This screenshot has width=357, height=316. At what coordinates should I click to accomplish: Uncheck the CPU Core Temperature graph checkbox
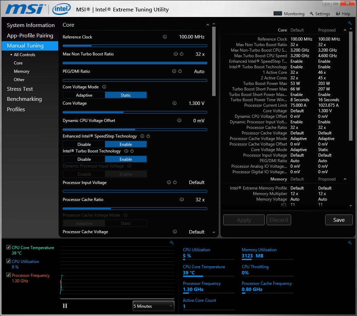point(8,247)
